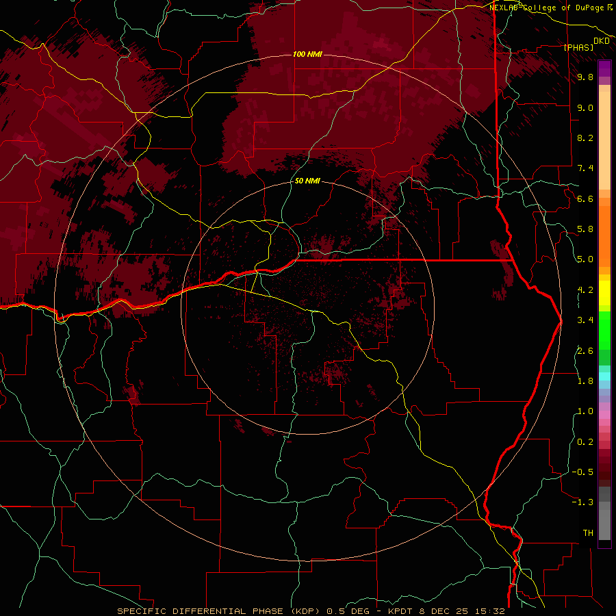This screenshot has height=616, width=616.
Task: Click the 4.2 value on the color scale
Action: click(x=585, y=290)
